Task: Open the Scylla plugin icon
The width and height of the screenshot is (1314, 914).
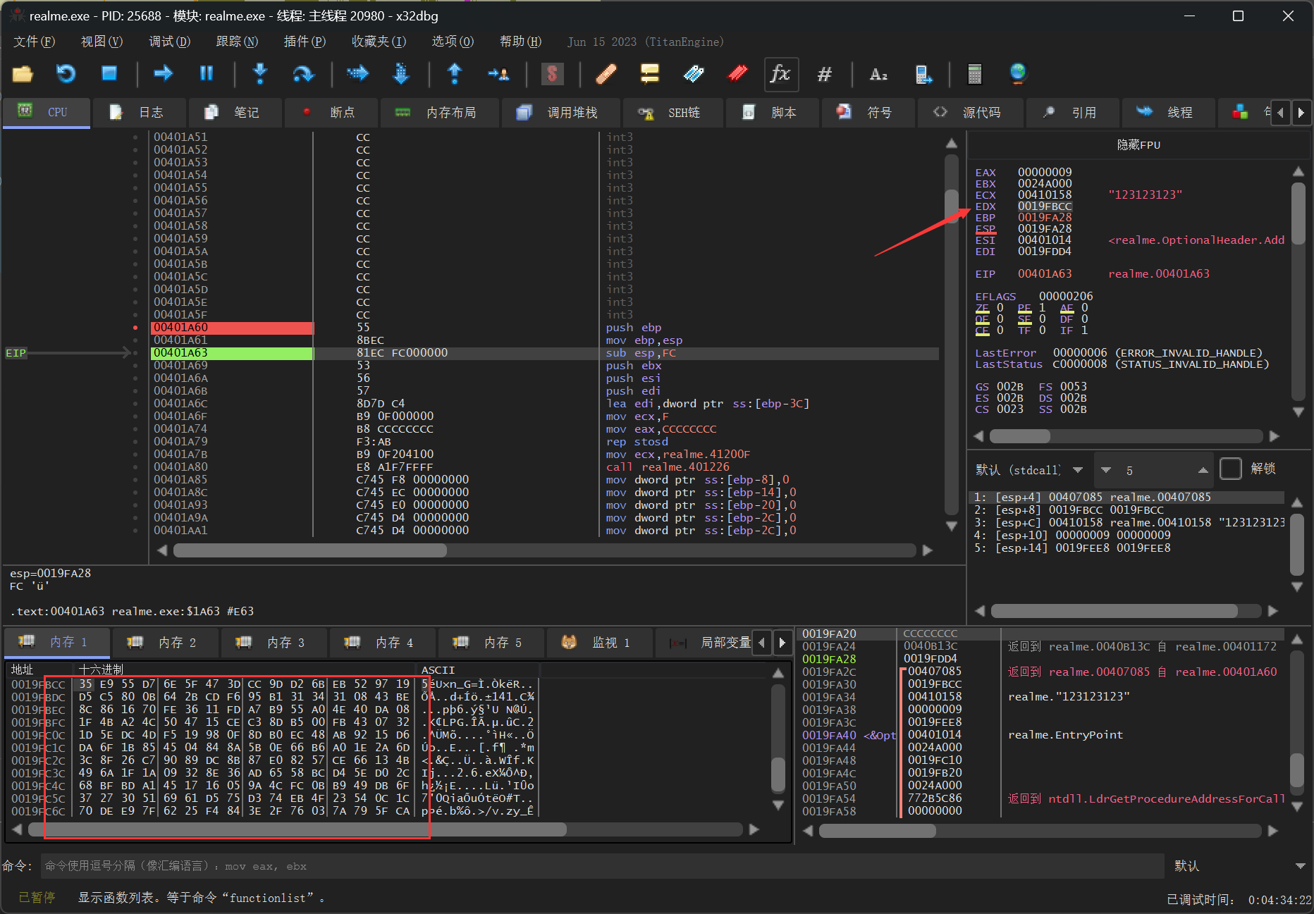Action: pyautogui.click(x=552, y=73)
